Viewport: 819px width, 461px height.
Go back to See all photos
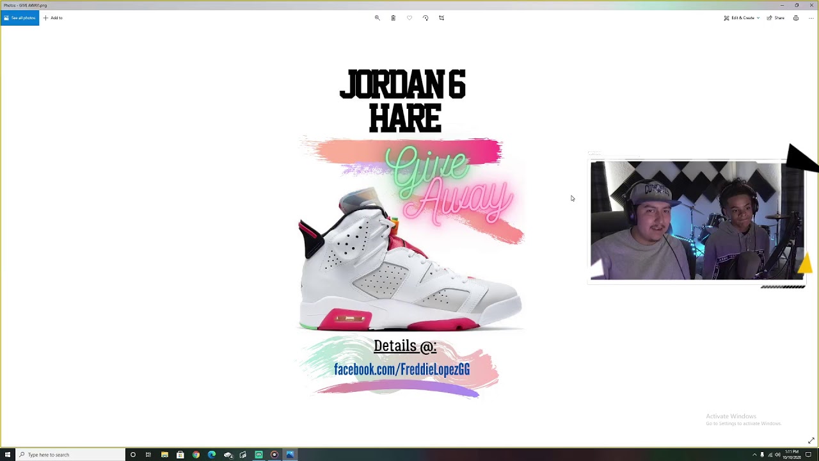coord(19,18)
